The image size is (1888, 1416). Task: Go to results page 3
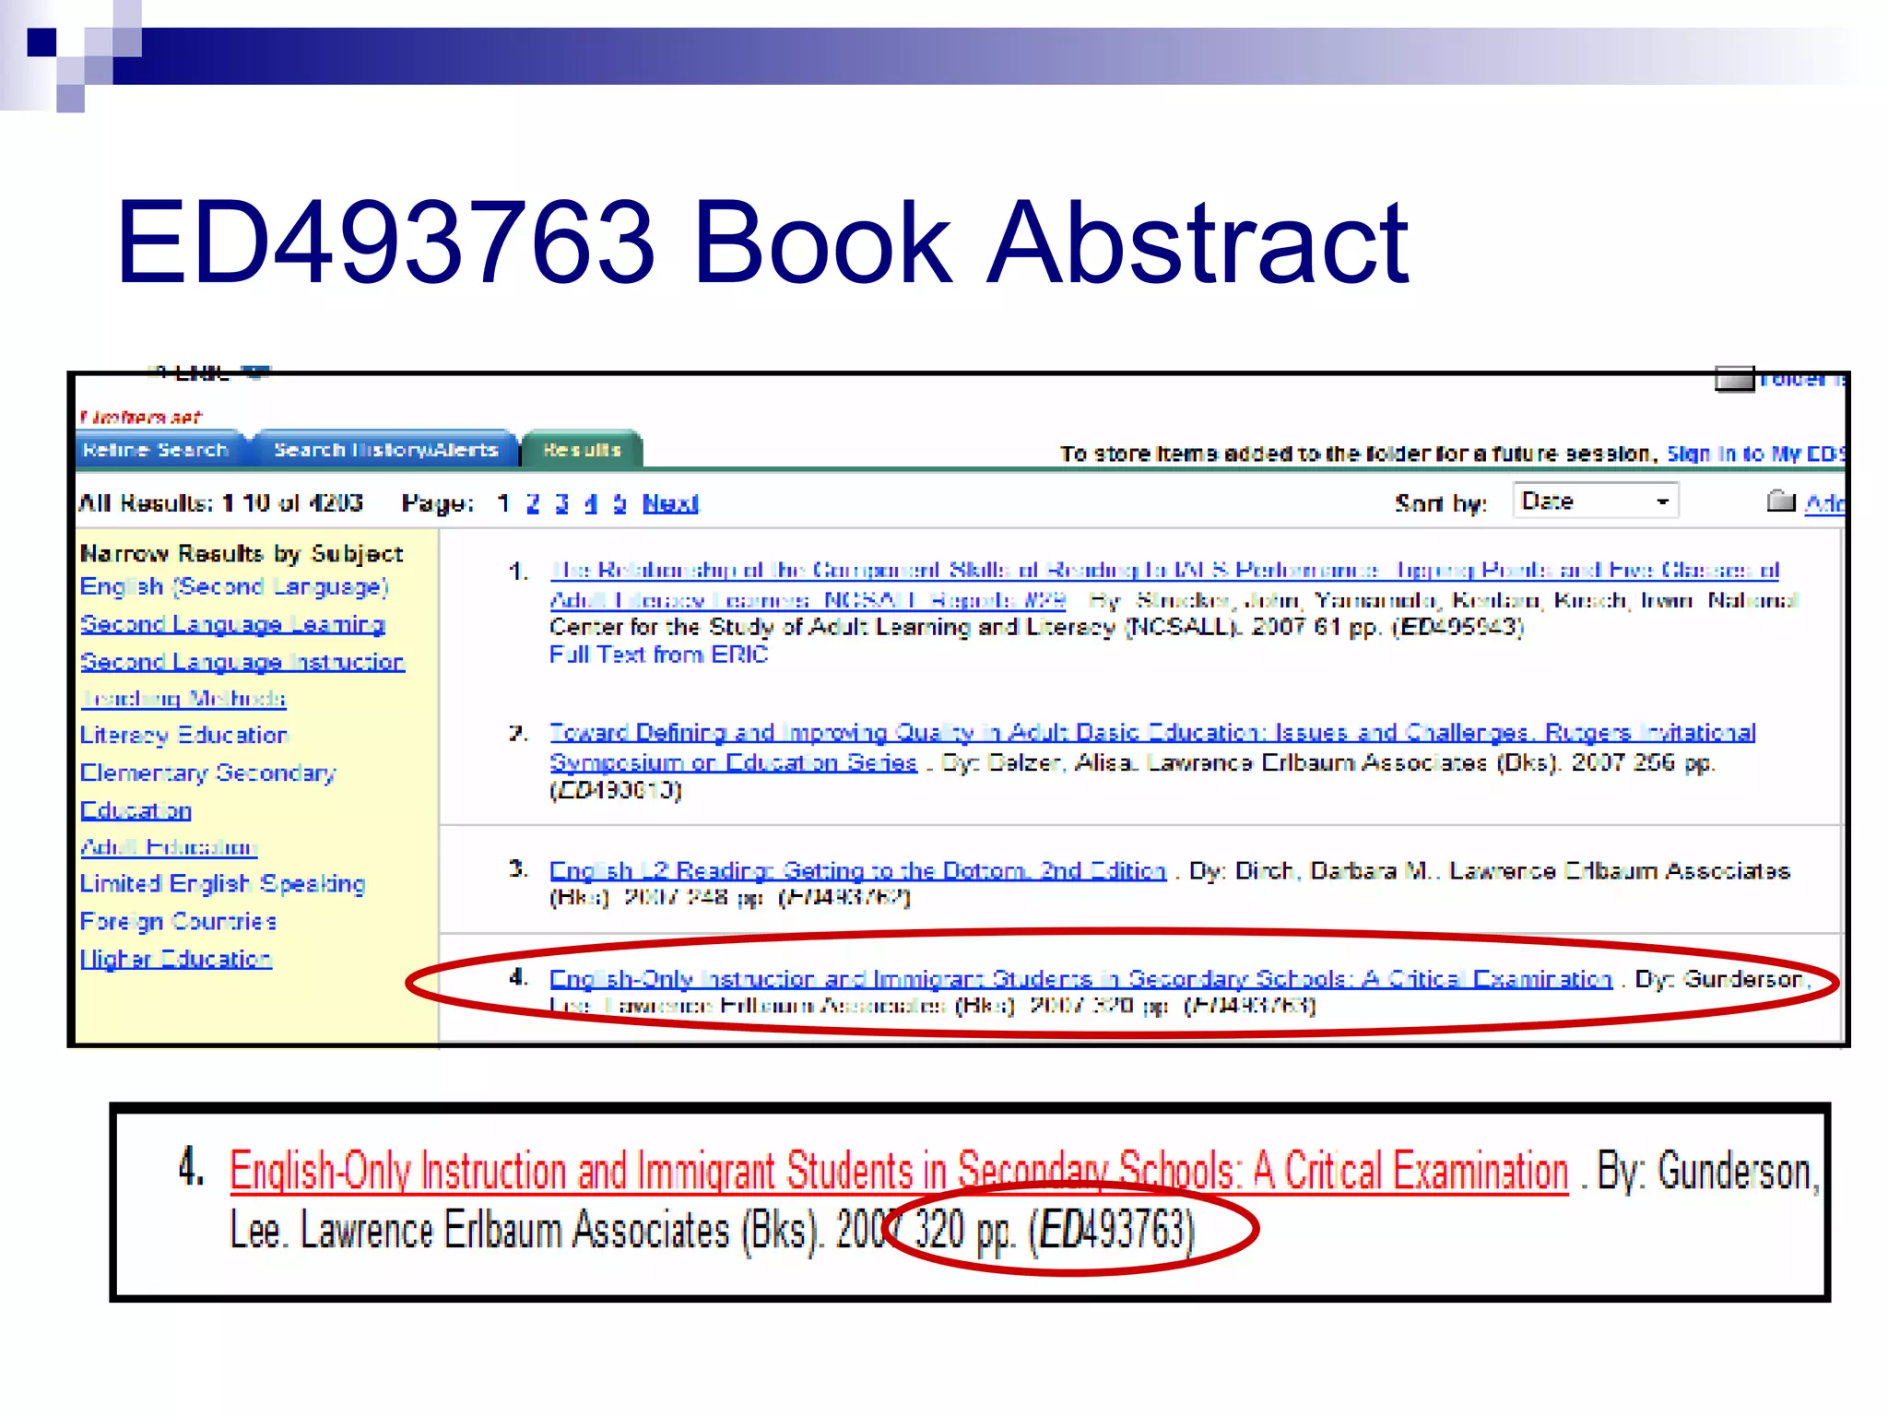point(561,503)
